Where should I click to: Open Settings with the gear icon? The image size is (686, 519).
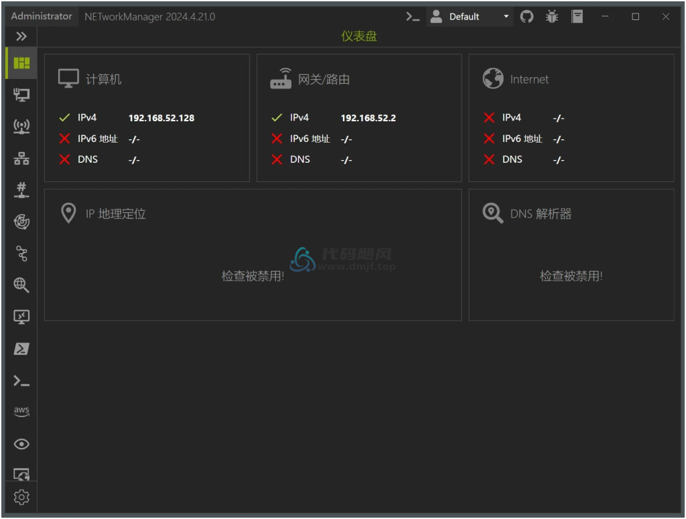point(21,497)
